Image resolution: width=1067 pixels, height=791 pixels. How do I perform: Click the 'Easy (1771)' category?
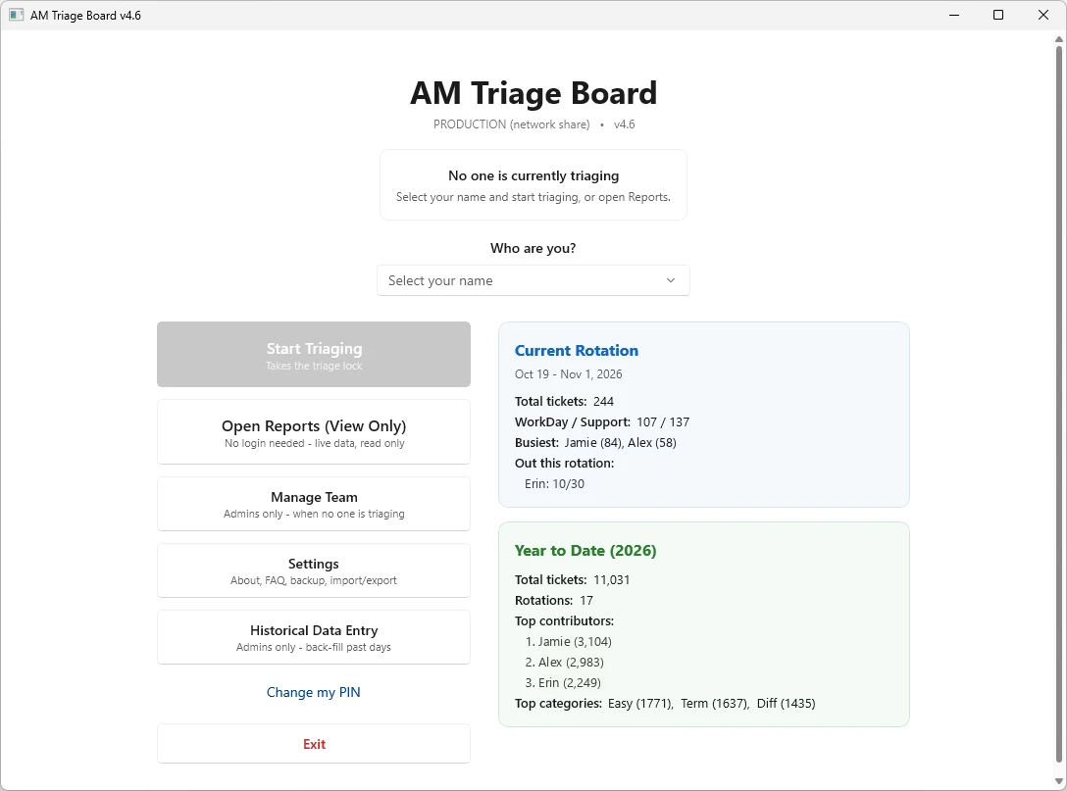tap(640, 703)
